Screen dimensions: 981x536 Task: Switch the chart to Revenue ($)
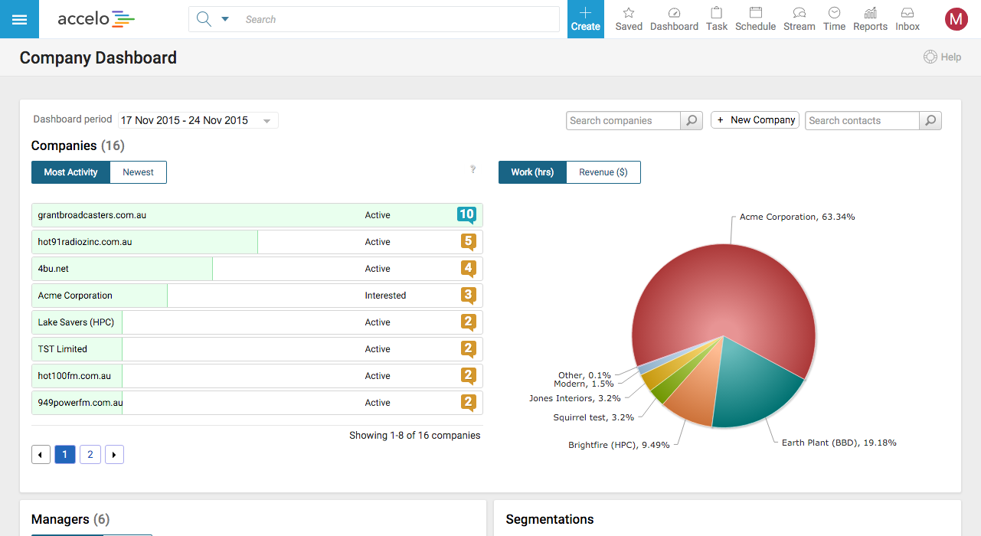(603, 172)
